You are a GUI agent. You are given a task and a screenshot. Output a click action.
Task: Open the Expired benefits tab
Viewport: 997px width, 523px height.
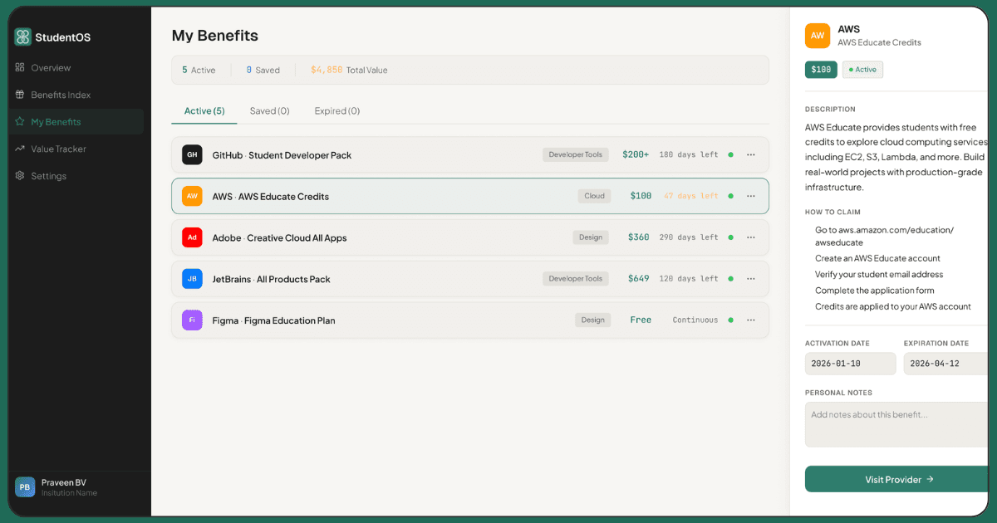coord(336,110)
